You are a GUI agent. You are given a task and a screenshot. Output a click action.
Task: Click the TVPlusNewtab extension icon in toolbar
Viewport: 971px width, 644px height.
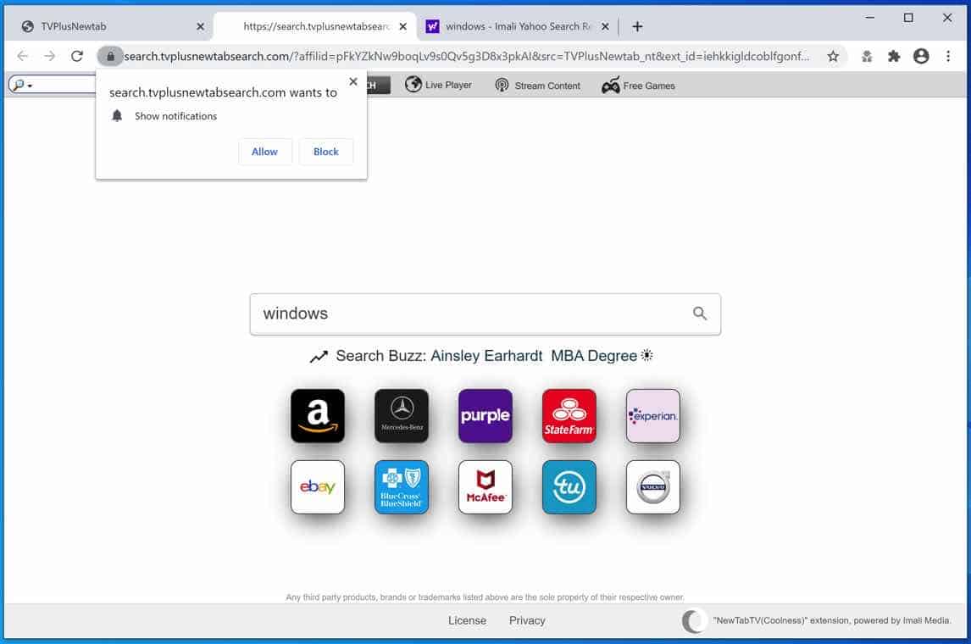point(866,56)
